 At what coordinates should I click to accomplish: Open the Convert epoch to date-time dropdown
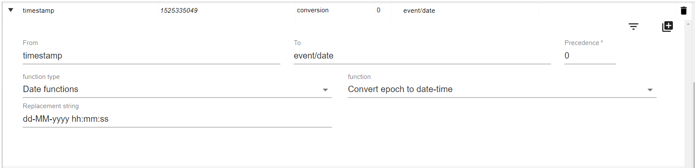point(502,89)
